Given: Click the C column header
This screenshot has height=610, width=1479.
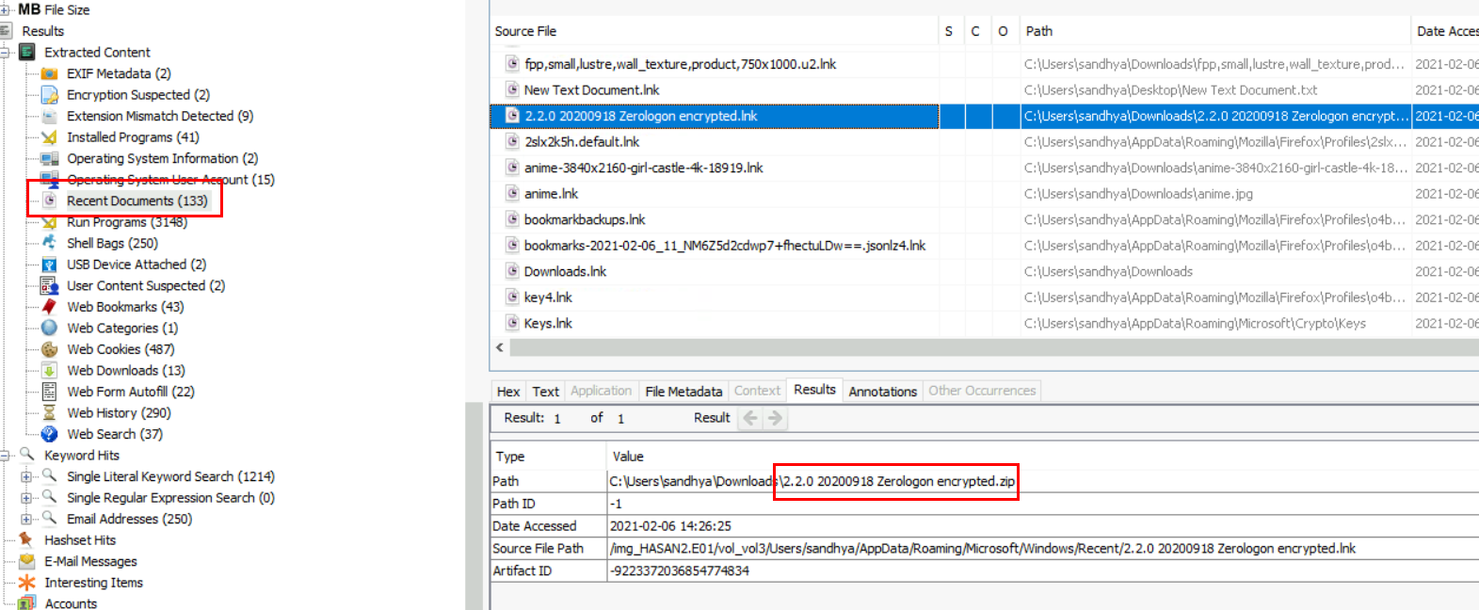Looking at the screenshot, I should click(x=977, y=31).
